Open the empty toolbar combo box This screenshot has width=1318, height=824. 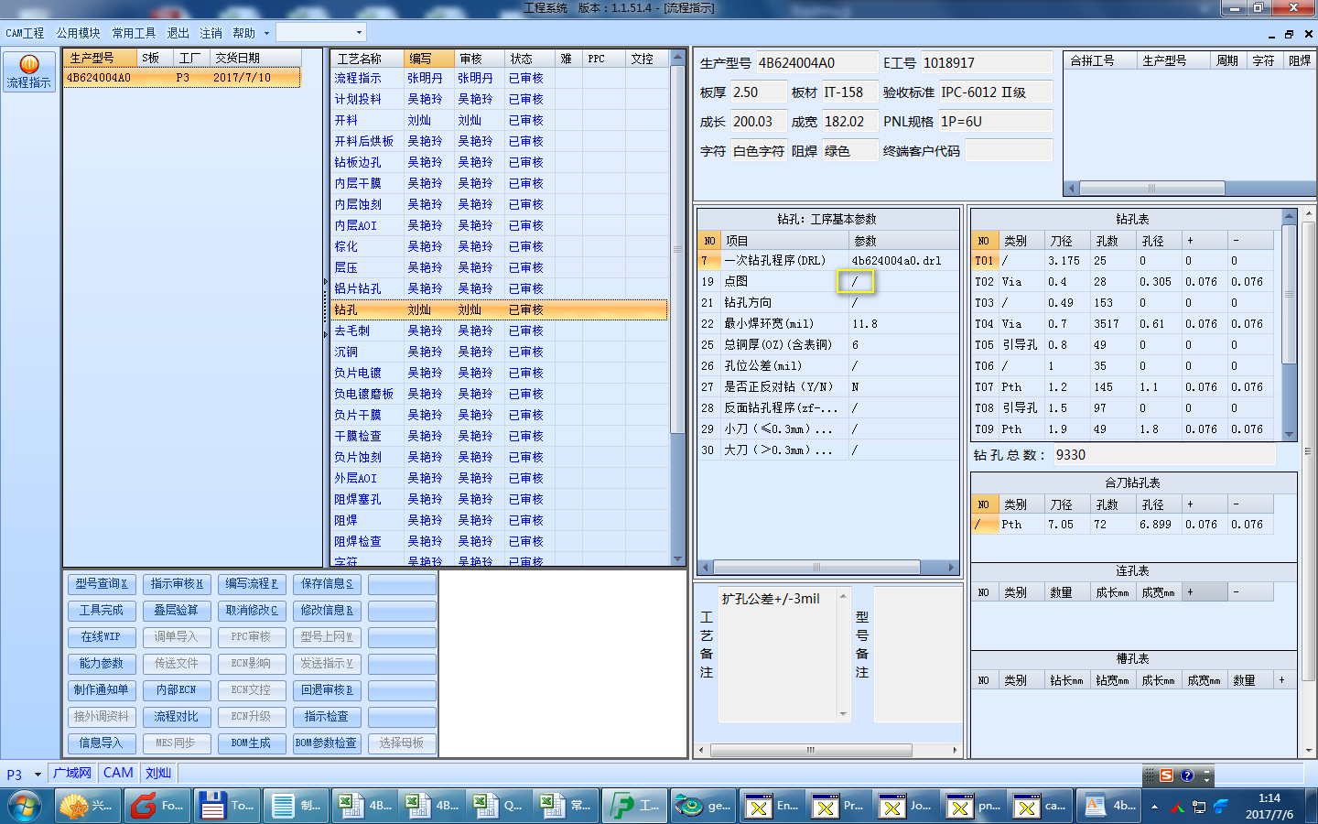click(x=321, y=32)
